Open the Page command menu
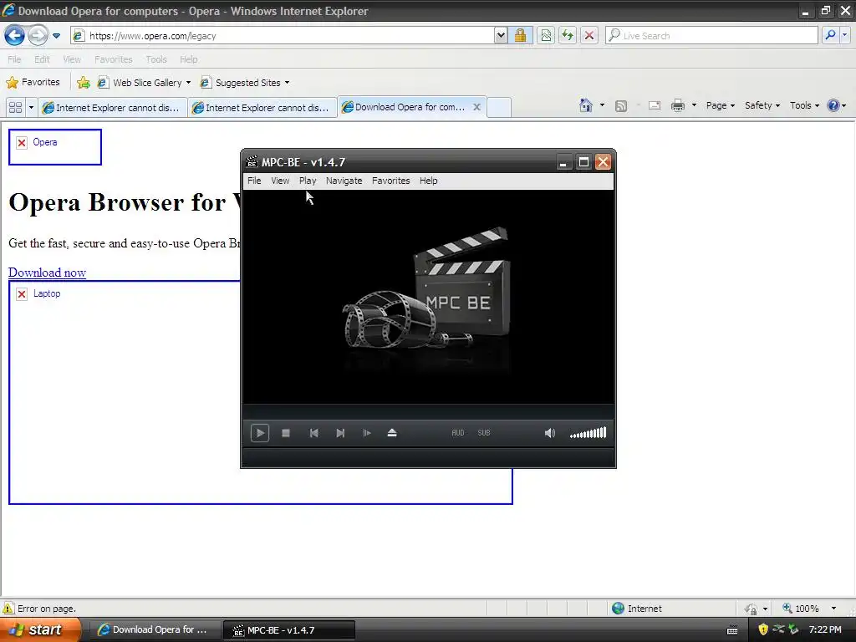 (720, 105)
